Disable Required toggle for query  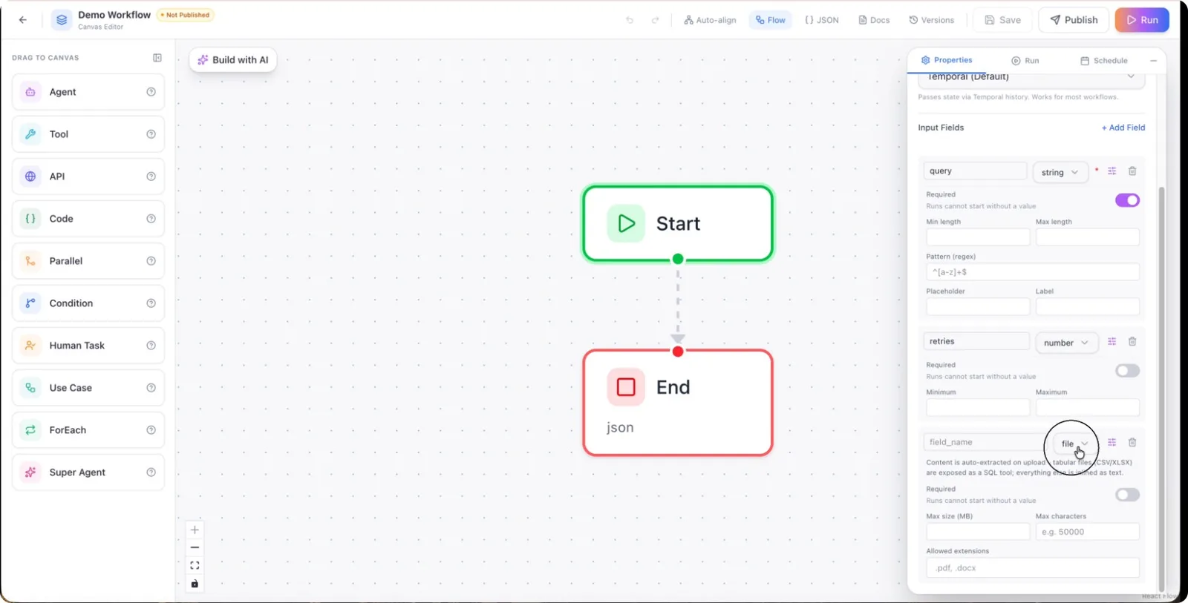(x=1127, y=200)
